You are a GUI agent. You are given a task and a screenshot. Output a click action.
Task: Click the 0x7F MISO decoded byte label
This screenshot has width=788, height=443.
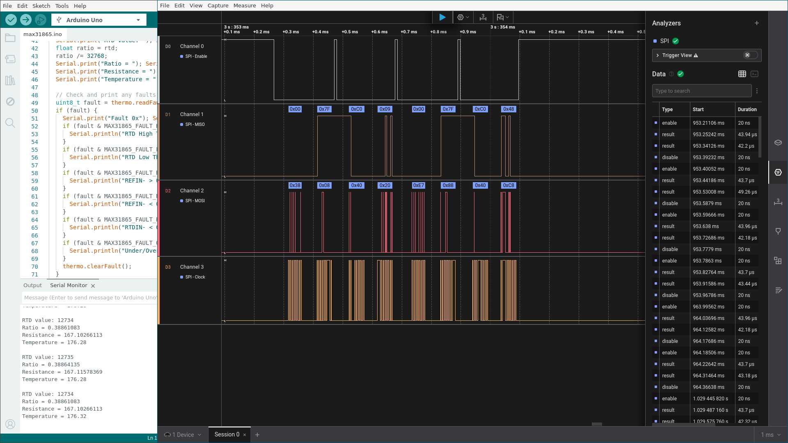coord(324,109)
